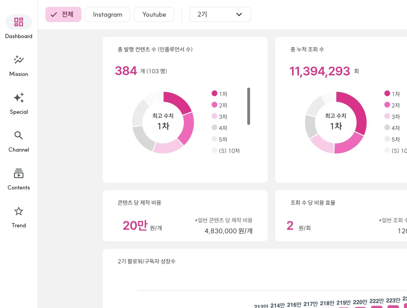
Task: Select (S) 10차 legend in content chart
Action: [x=226, y=151]
